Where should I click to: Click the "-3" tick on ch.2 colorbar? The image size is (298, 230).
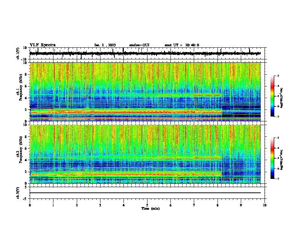coord(278,138)
